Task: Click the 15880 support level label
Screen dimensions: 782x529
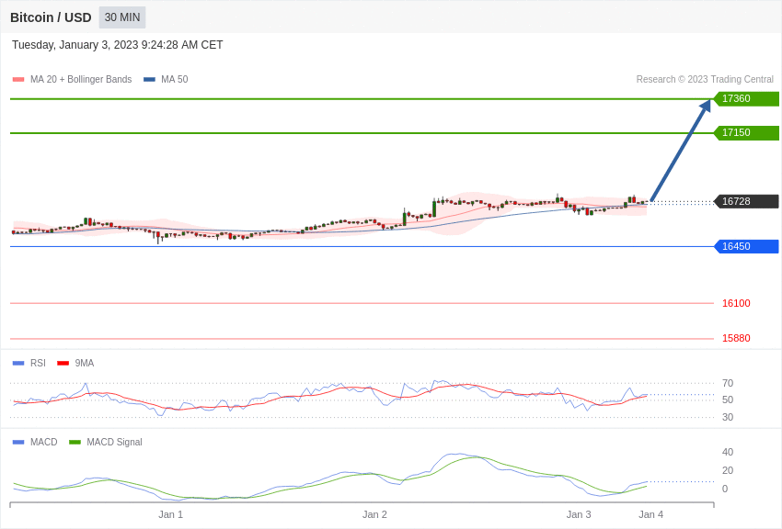Action: [x=736, y=338]
